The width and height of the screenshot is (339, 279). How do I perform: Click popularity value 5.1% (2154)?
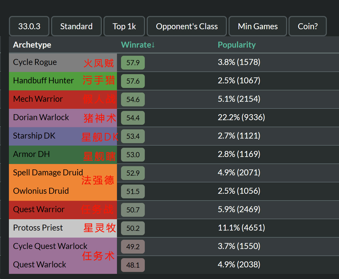point(239,99)
